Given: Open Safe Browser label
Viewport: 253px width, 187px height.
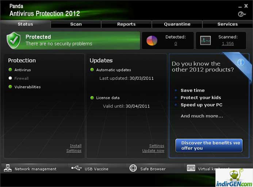Looking at the screenshot, I should tap(153, 169).
